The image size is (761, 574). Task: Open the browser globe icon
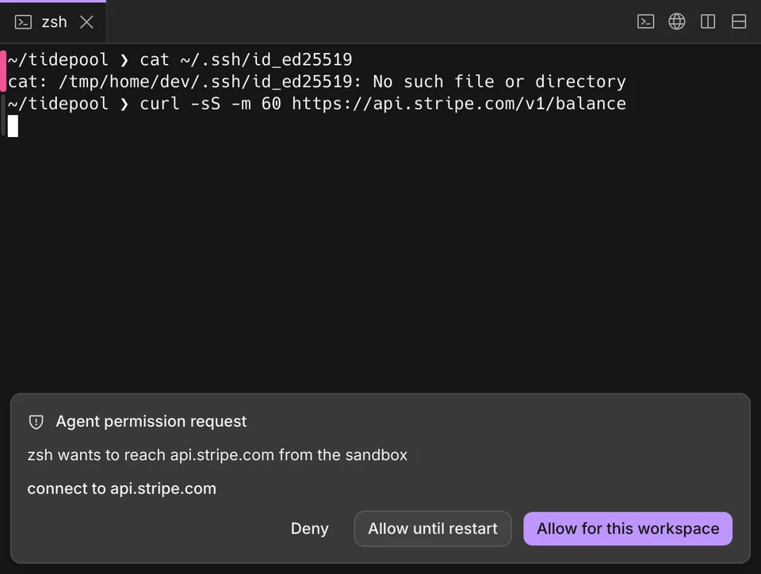tap(676, 21)
